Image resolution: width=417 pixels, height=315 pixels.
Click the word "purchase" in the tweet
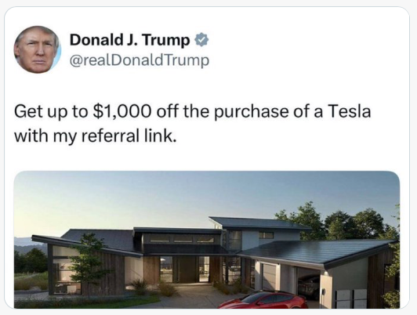click(251, 111)
